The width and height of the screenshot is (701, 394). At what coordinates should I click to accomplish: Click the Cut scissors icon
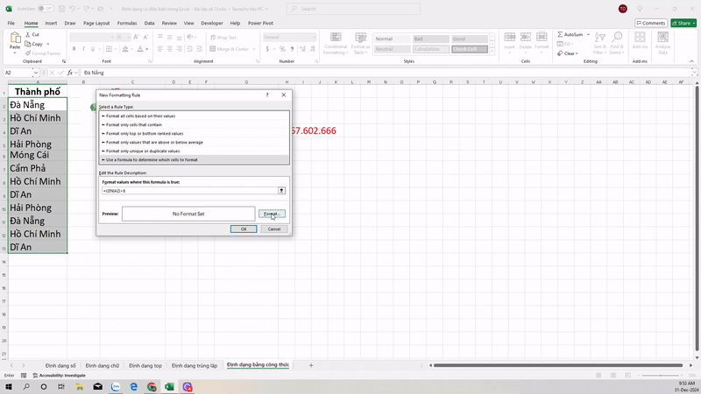click(28, 34)
